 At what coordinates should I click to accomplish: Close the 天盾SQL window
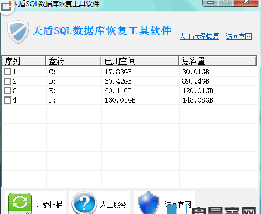[246, 3]
